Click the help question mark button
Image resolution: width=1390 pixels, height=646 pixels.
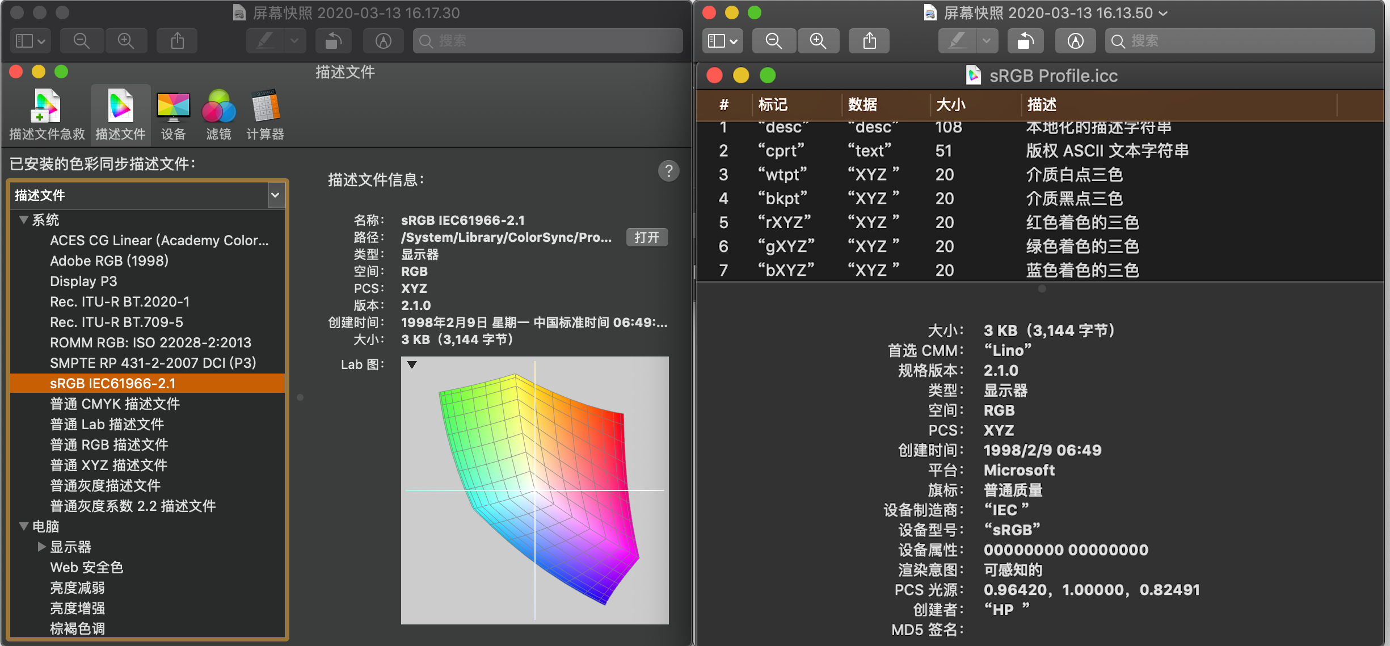coord(668,171)
